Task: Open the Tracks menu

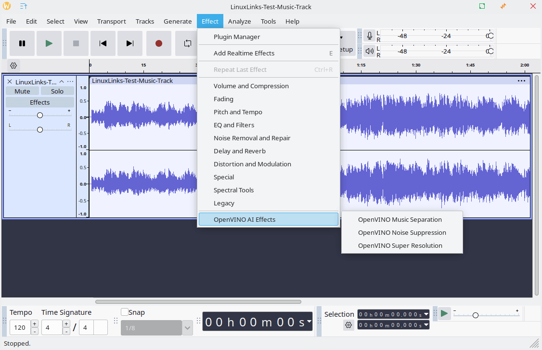Action: tap(145, 22)
